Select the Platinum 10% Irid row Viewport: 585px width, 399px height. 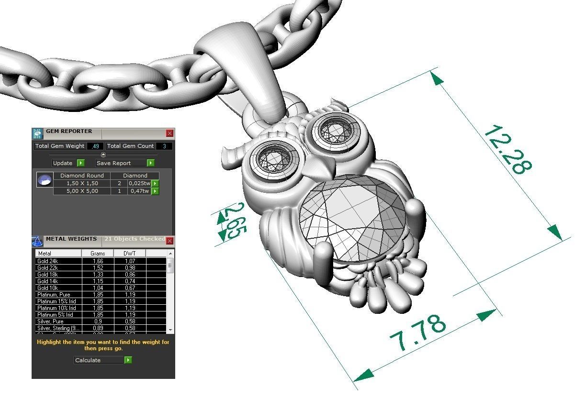pyautogui.click(x=101, y=309)
